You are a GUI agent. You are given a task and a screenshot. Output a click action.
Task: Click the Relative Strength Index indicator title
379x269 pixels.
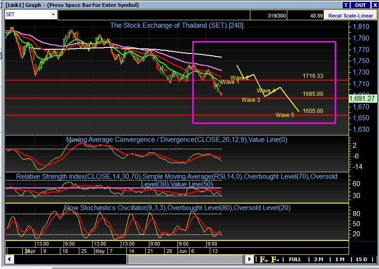point(177,180)
